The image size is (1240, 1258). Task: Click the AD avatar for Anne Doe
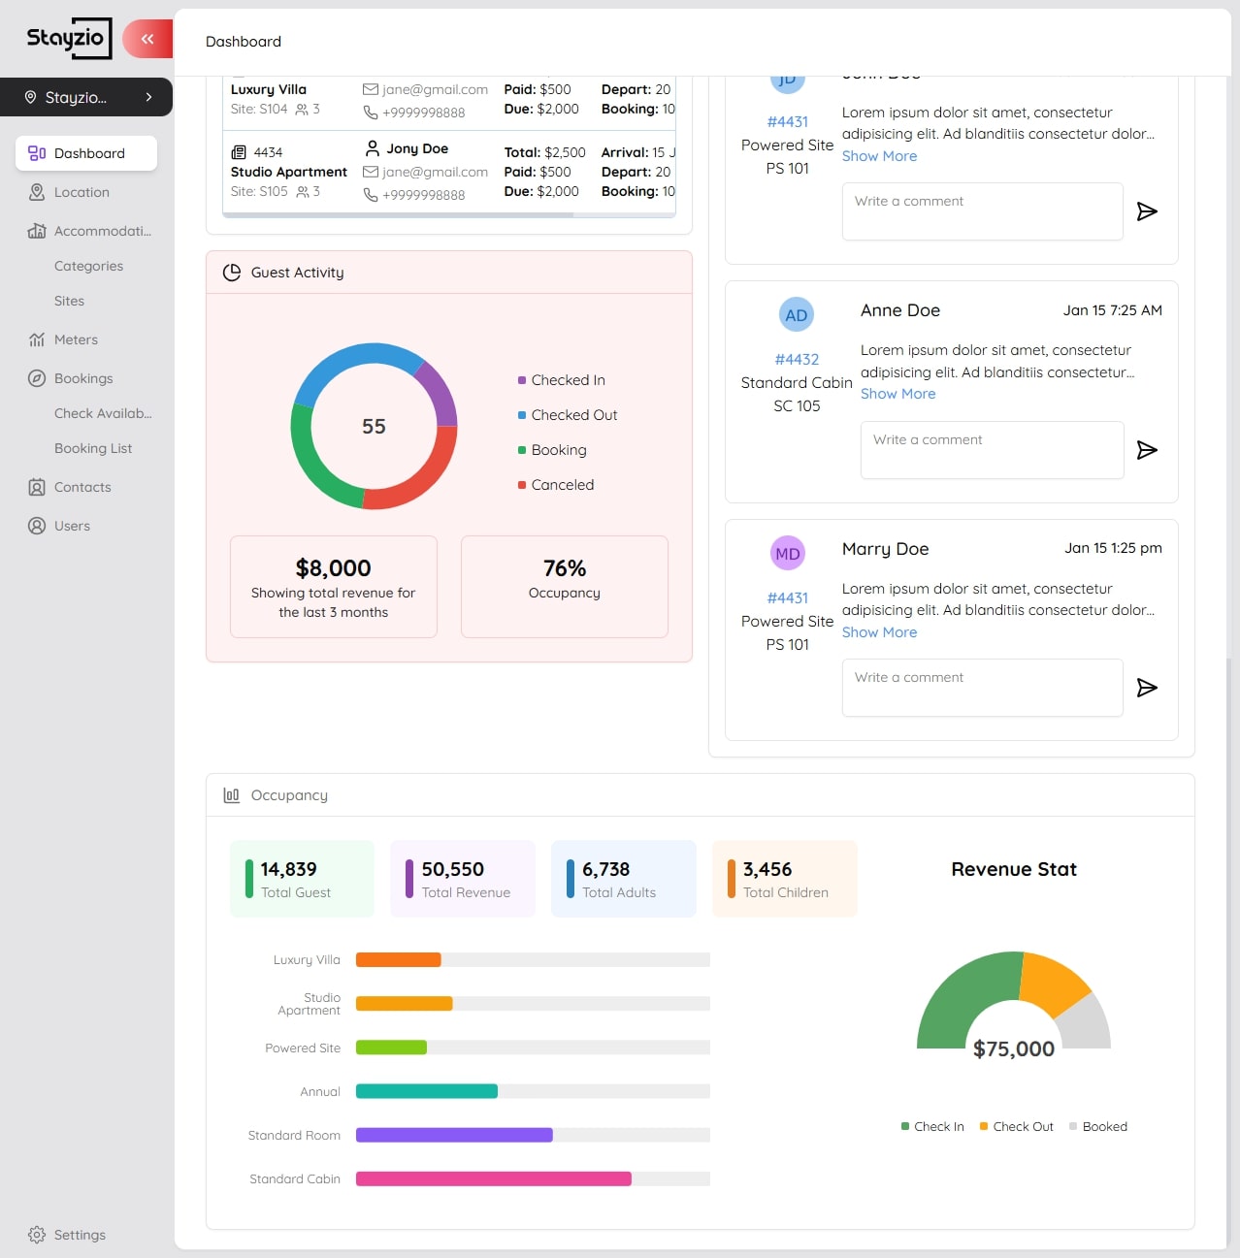(x=797, y=315)
